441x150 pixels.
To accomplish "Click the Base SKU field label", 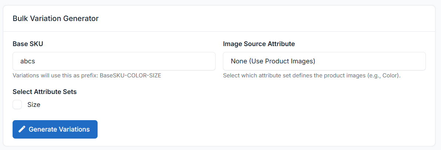I will 28,44.
